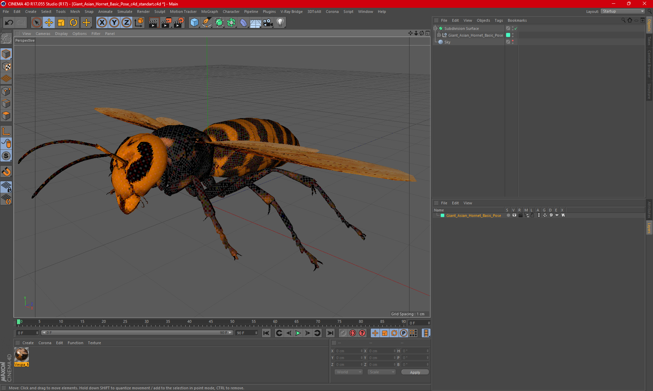Toggle Subdivision Surface visibility dots
This screenshot has width=653, height=391.
[513, 29]
